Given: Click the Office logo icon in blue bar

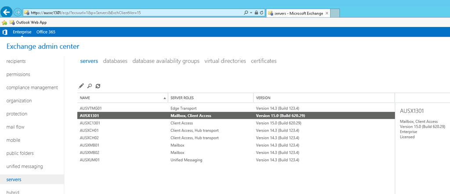Looking at the screenshot, I should coord(5,32).
